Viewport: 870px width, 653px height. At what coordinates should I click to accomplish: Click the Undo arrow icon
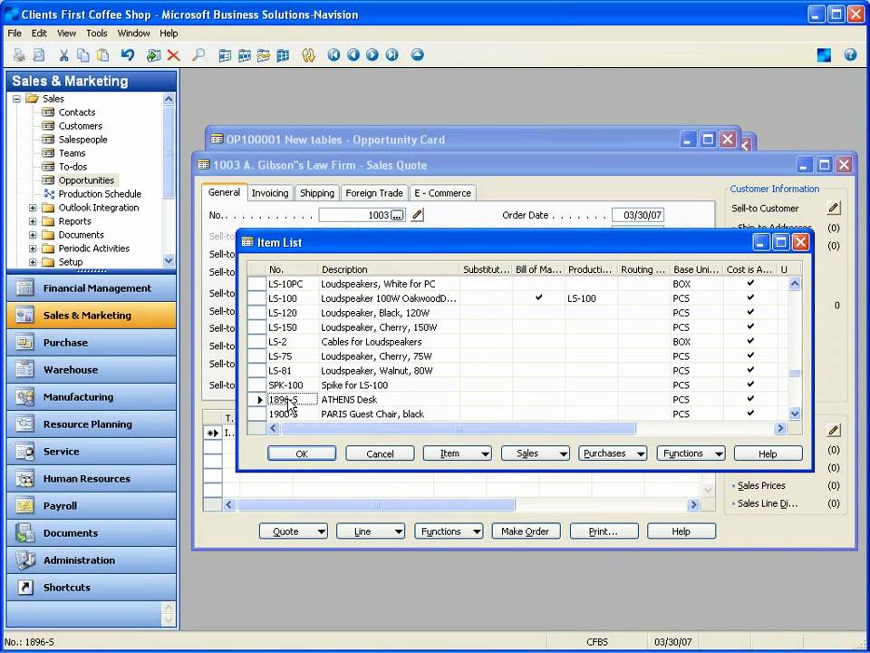(128, 55)
